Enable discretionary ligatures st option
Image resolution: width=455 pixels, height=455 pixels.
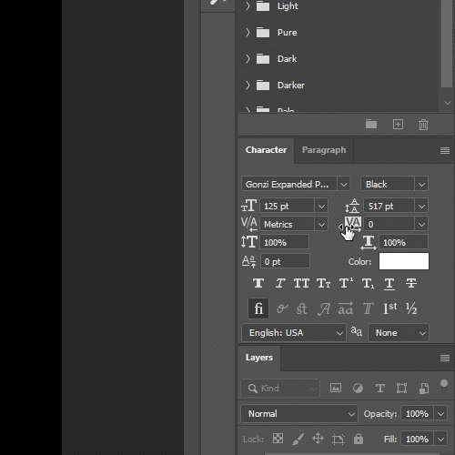pos(301,308)
